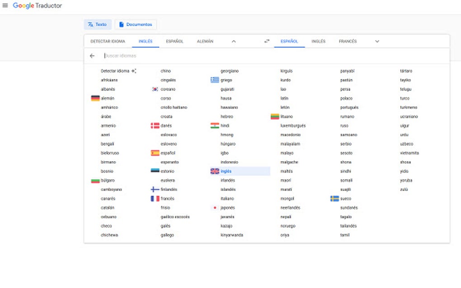Expand the target language list chevron
This screenshot has height=288, width=461.
point(377,42)
